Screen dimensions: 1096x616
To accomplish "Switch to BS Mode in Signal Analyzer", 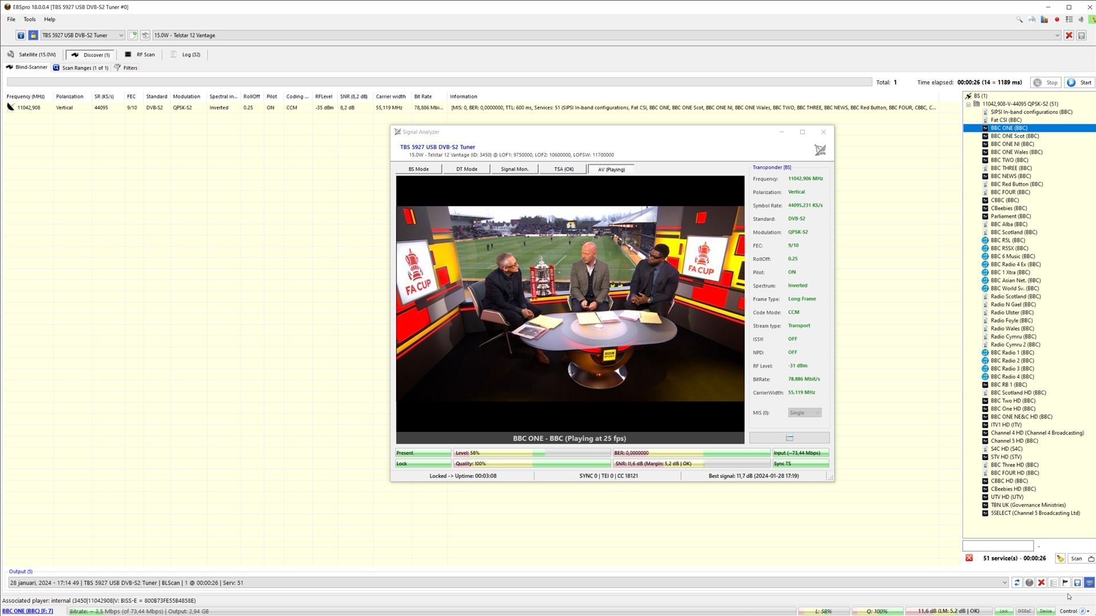I will [x=418, y=169].
